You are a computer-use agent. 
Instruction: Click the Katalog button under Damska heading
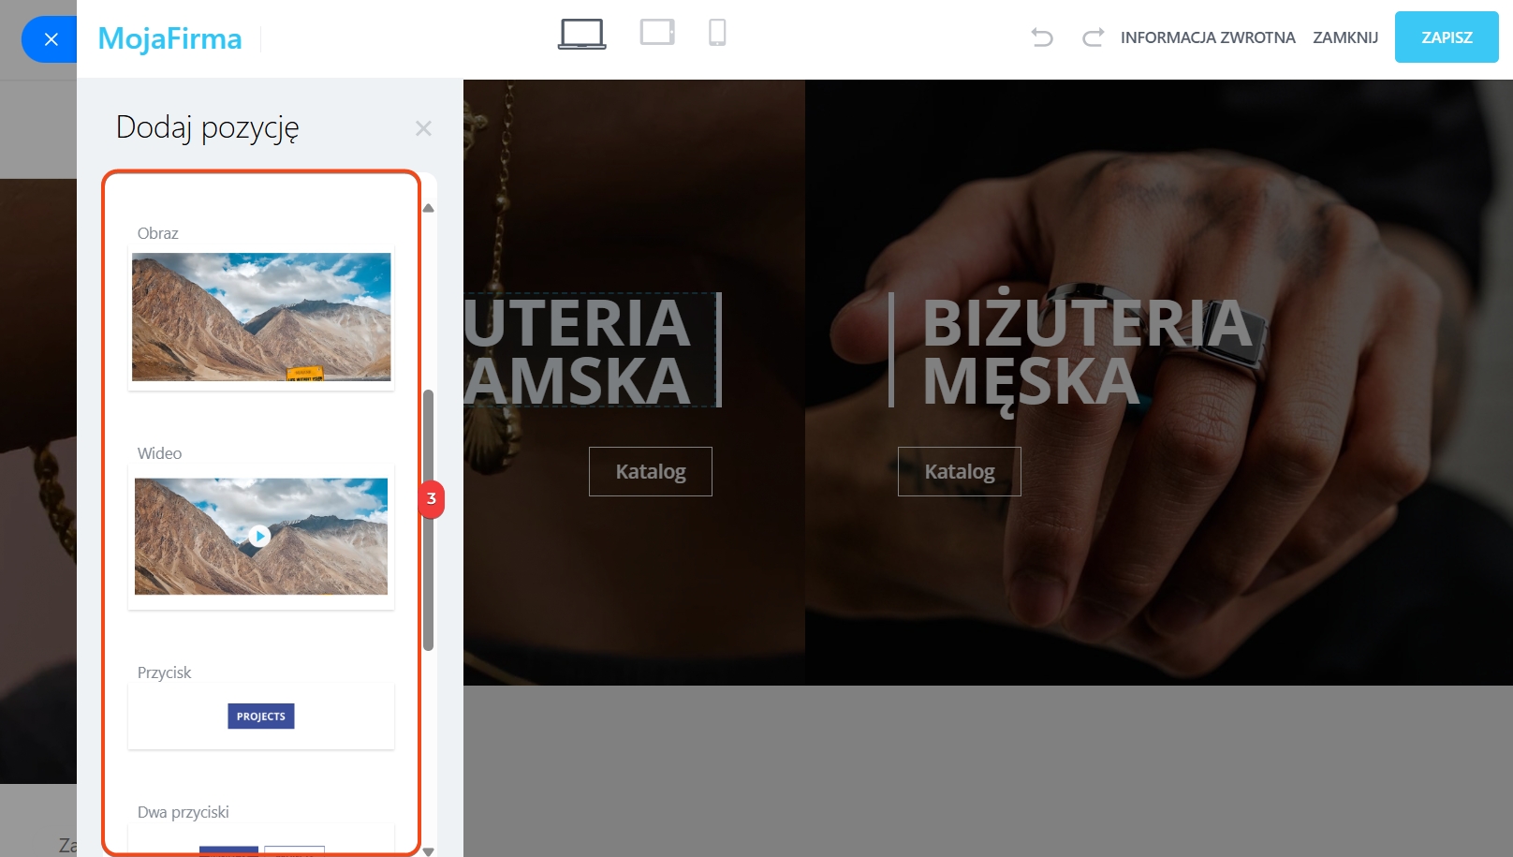[x=651, y=471]
